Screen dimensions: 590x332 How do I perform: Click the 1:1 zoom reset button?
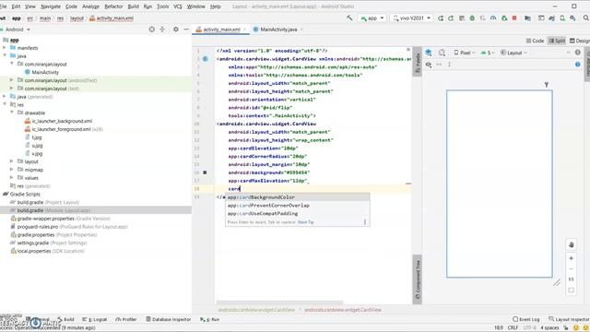[572, 279]
